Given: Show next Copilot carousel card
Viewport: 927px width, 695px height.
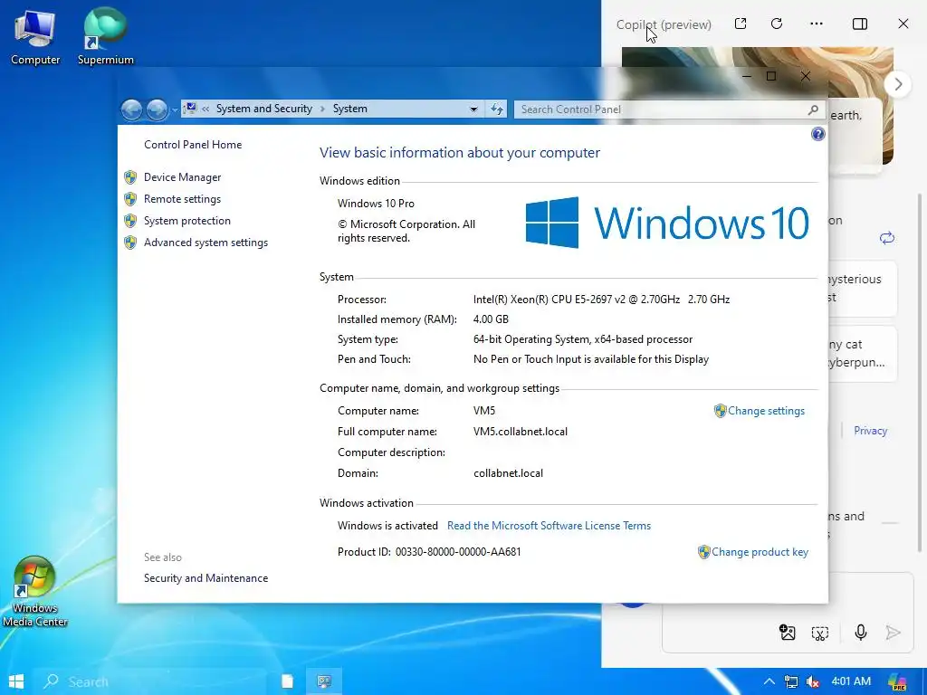Looking at the screenshot, I should pos(898,84).
